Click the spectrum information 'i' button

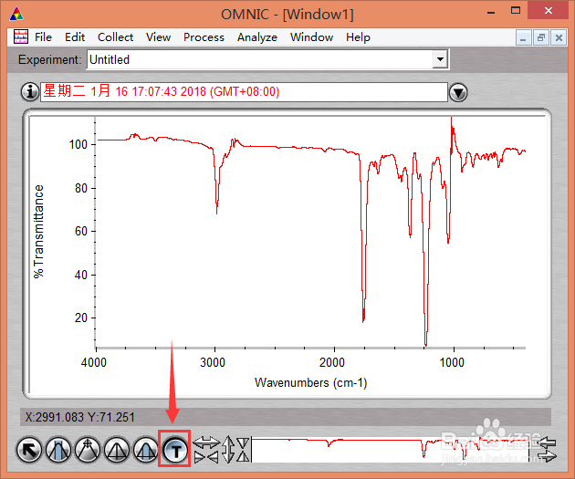(x=30, y=91)
